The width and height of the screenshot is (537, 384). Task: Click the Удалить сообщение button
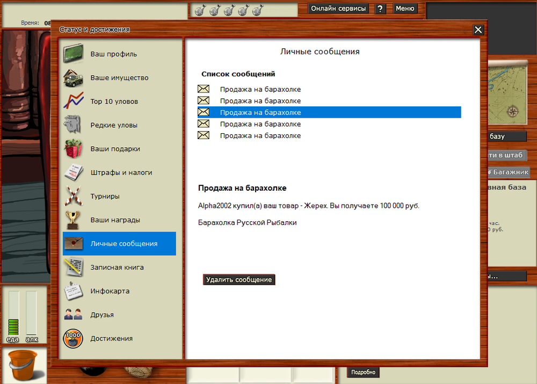[238, 279]
